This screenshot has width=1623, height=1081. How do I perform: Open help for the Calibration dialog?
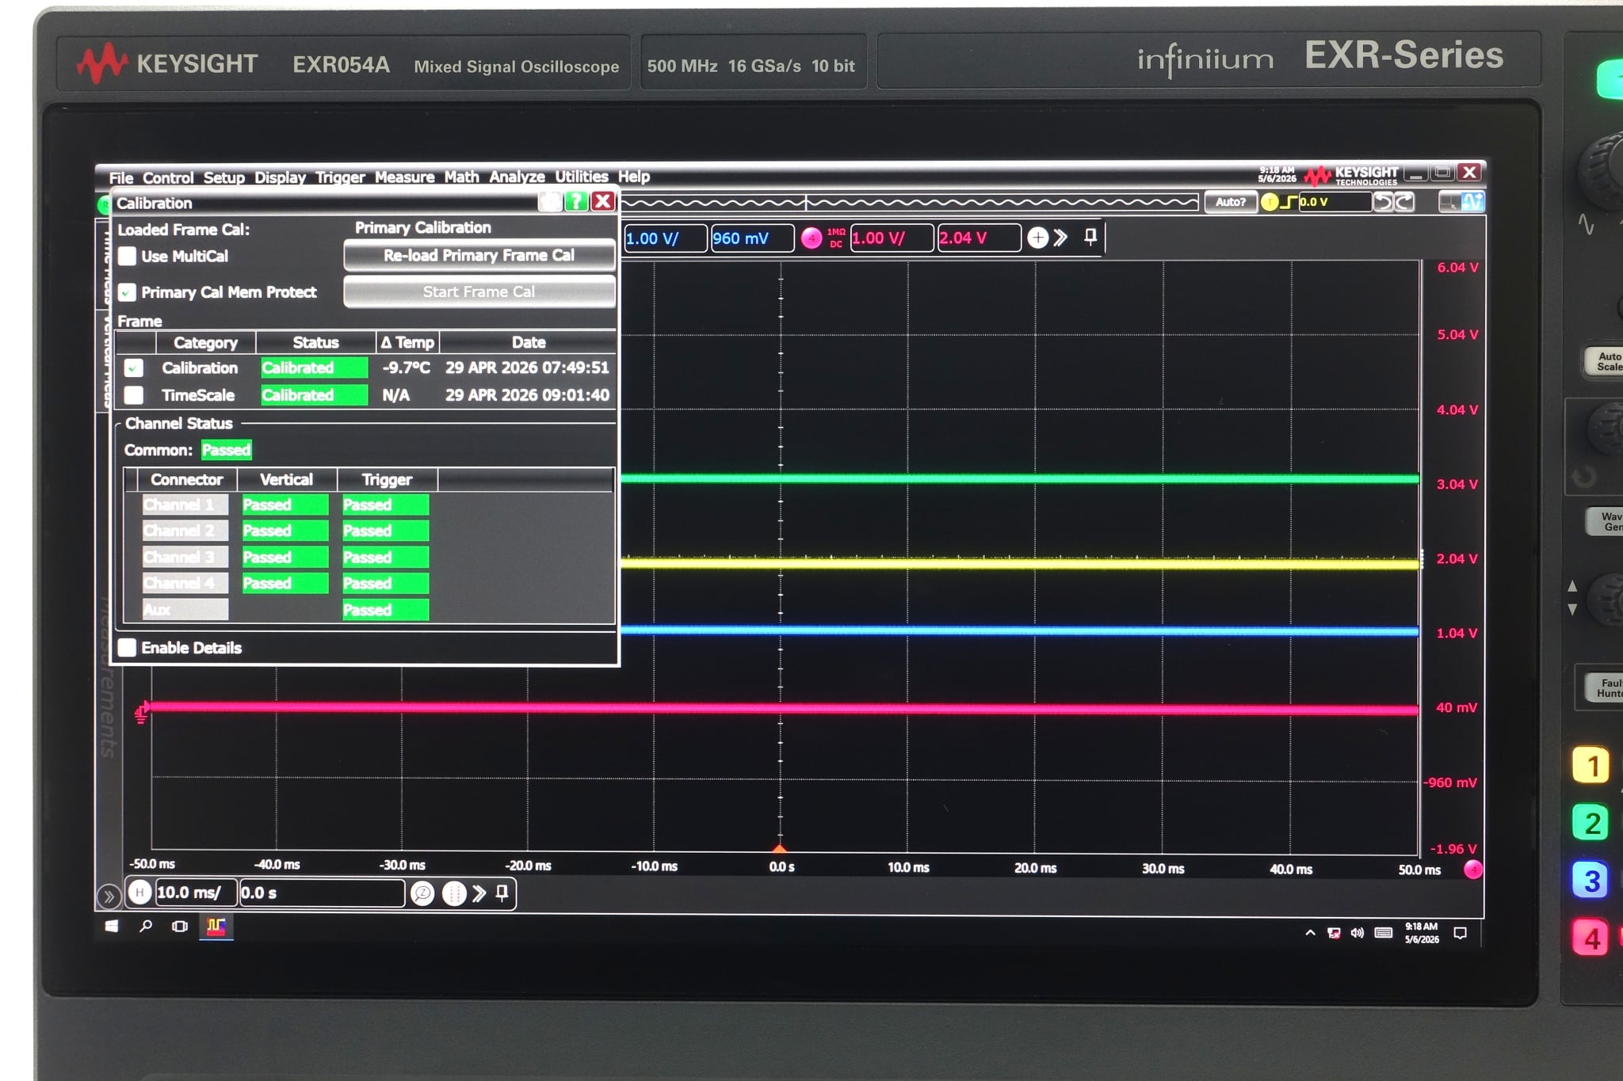click(x=576, y=202)
